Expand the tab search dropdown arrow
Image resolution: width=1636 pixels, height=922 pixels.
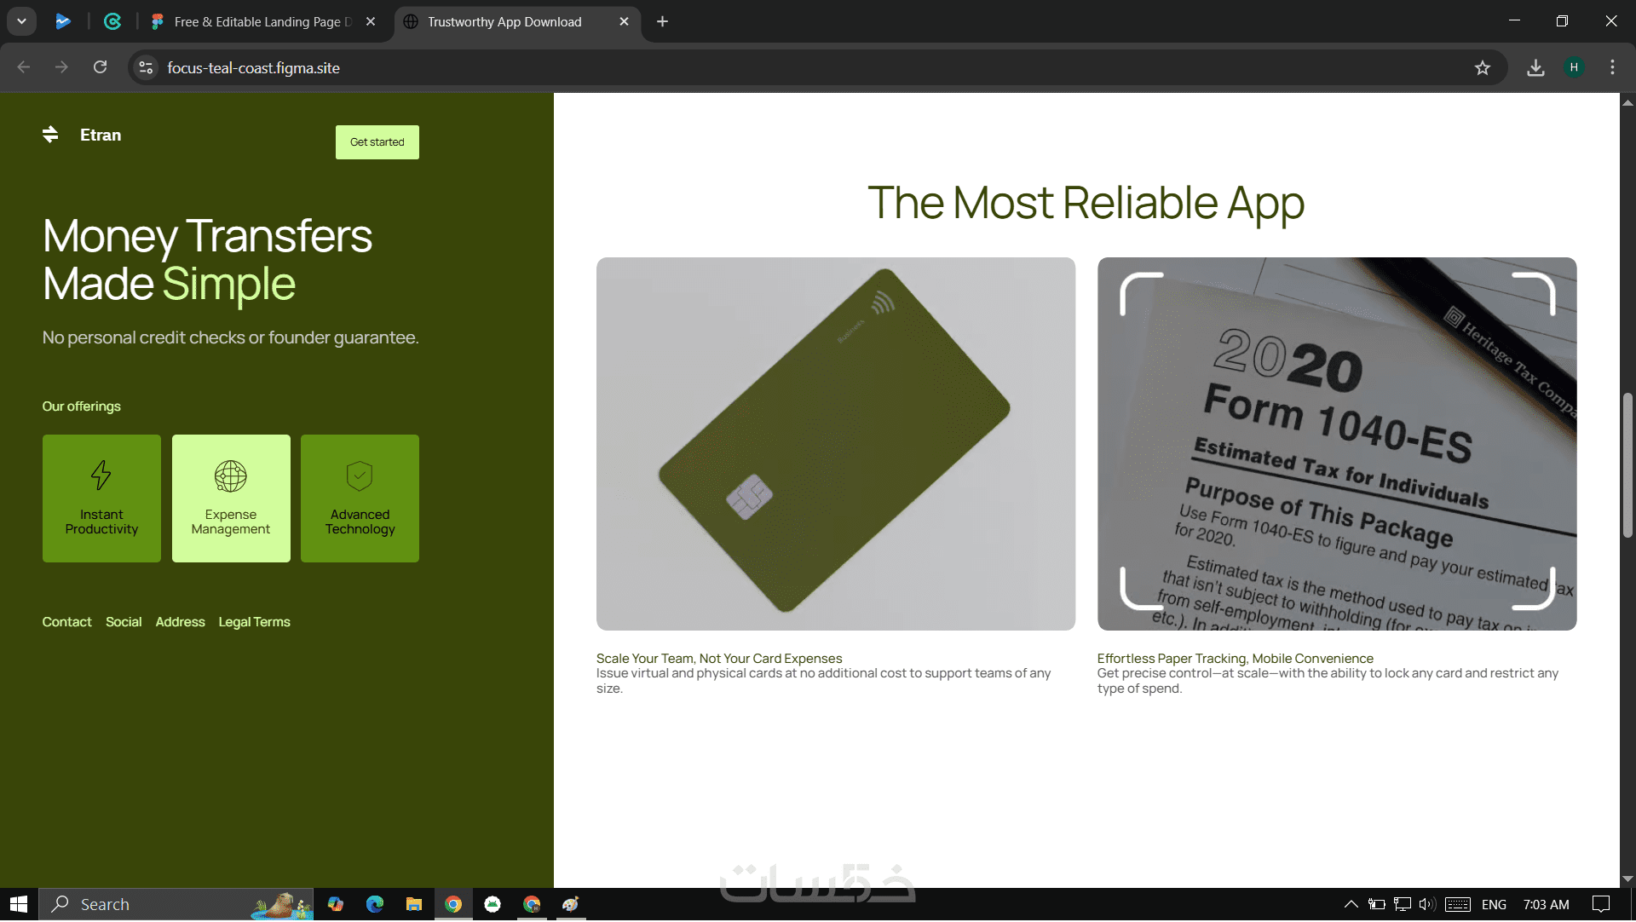pyautogui.click(x=21, y=21)
